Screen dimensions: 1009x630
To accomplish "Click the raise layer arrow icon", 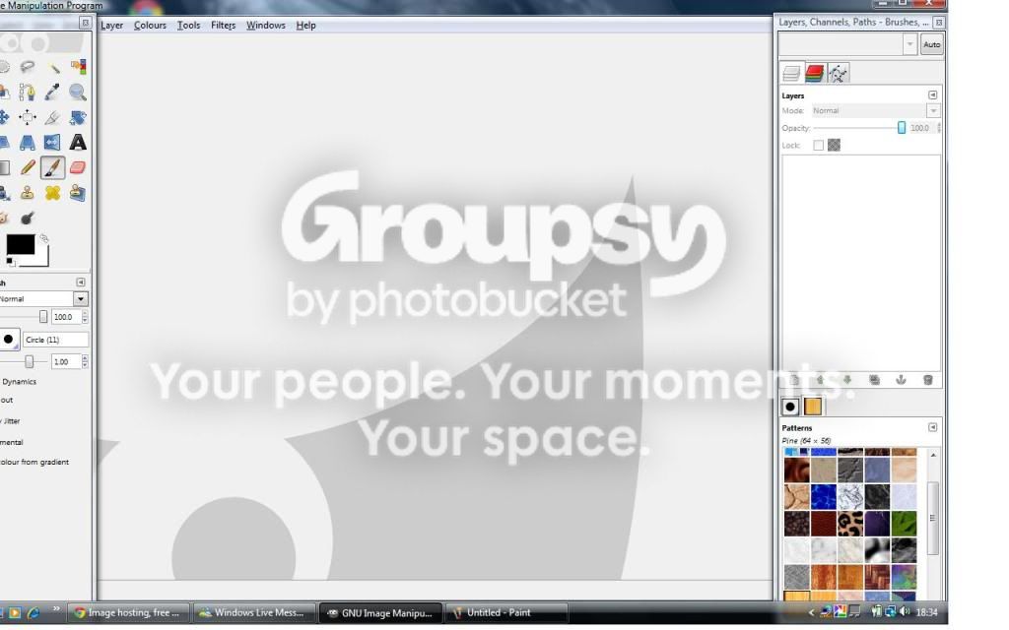I will coord(821,380).
